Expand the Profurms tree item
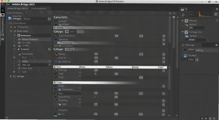Image resolution: width=219 pixels, height=120 pixels. (11, 27)
